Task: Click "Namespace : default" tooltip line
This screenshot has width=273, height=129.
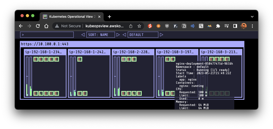Action: tap(192, 67)
